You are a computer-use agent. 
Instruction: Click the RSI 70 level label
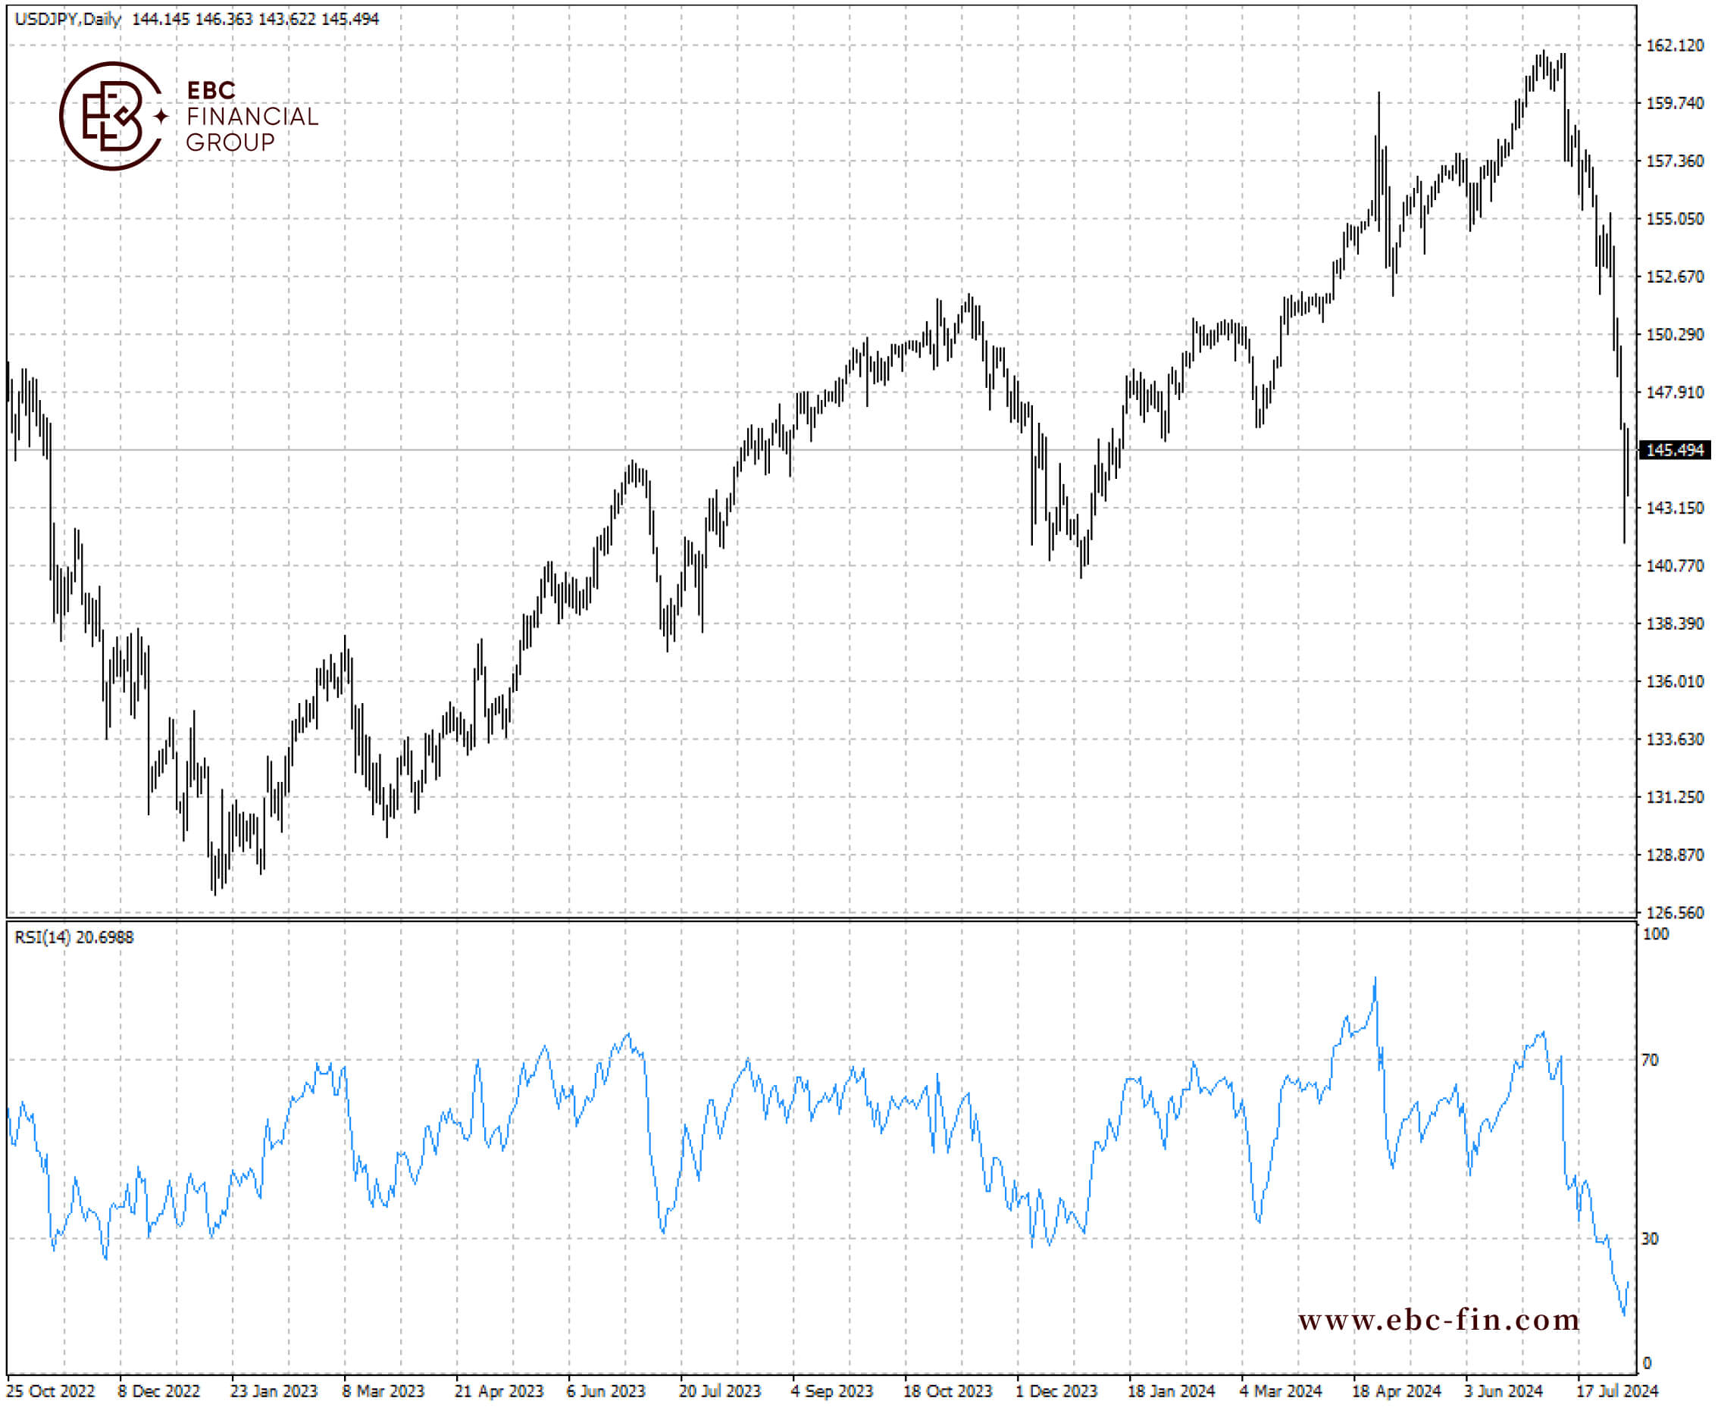click(x=1650, y=1060)
